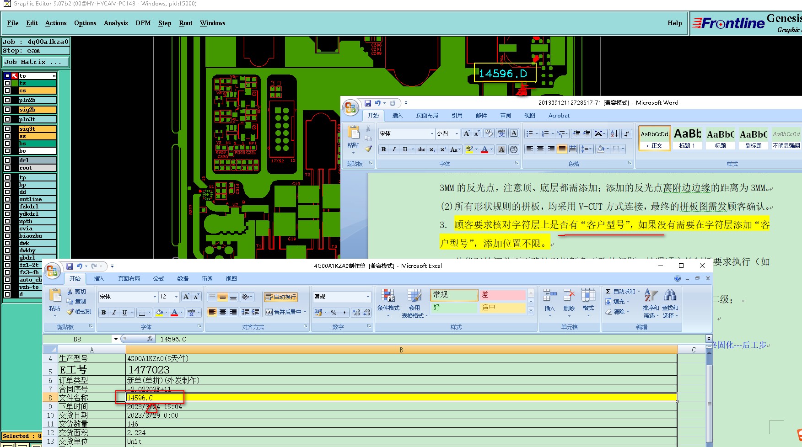Expand the Excel AutoSum (自动求和) dropdown arrow
Viewport: 802px width, 447px height.
639,292
